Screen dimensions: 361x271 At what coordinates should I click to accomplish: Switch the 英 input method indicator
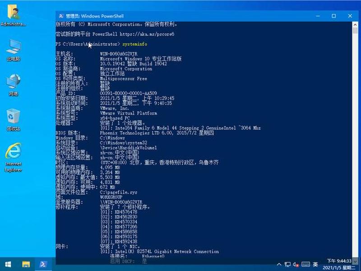[x=315, y=264]
